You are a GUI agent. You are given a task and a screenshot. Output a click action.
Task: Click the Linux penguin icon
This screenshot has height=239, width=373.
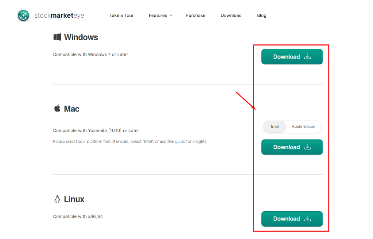[x=57, y=199]
